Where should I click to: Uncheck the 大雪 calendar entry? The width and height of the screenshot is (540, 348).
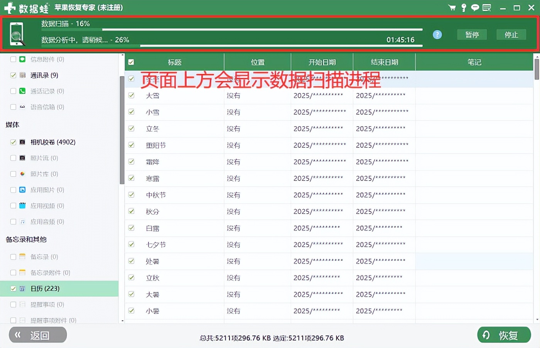click(x=131, y=95)
